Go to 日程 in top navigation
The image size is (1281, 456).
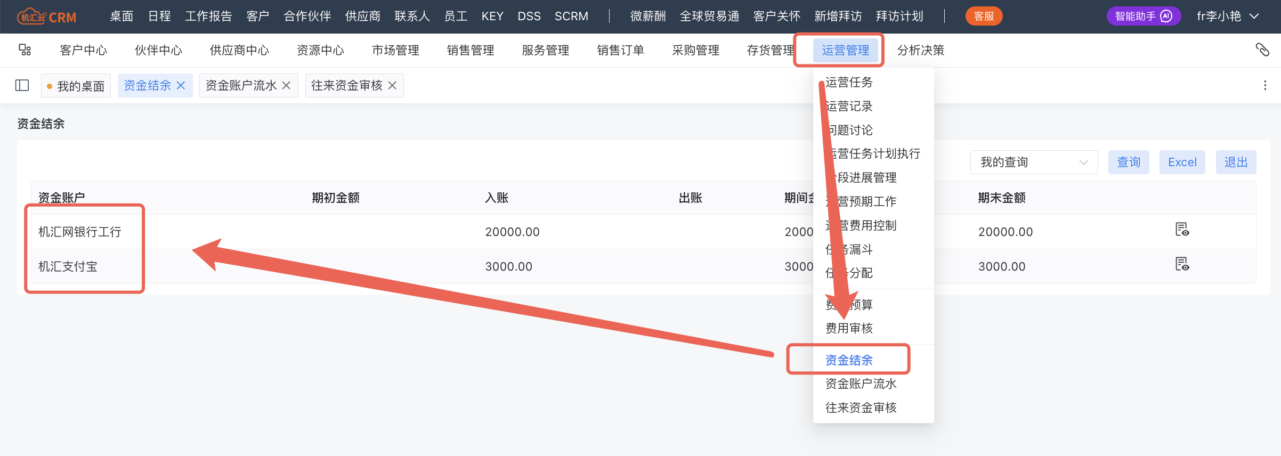159,17
